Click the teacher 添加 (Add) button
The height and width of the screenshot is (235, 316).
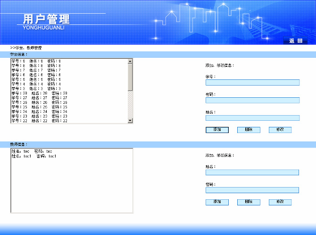point(217,202)
